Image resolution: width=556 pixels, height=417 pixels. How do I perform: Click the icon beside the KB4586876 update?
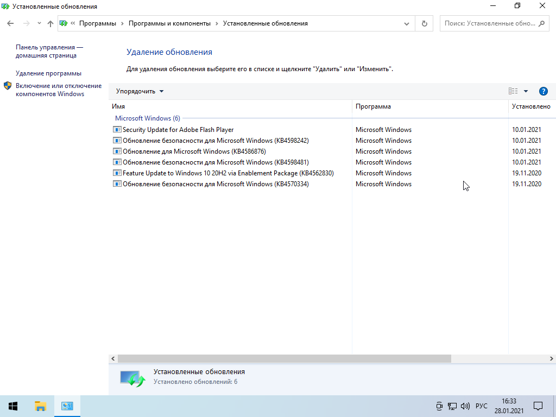click(x=117, y=151)
